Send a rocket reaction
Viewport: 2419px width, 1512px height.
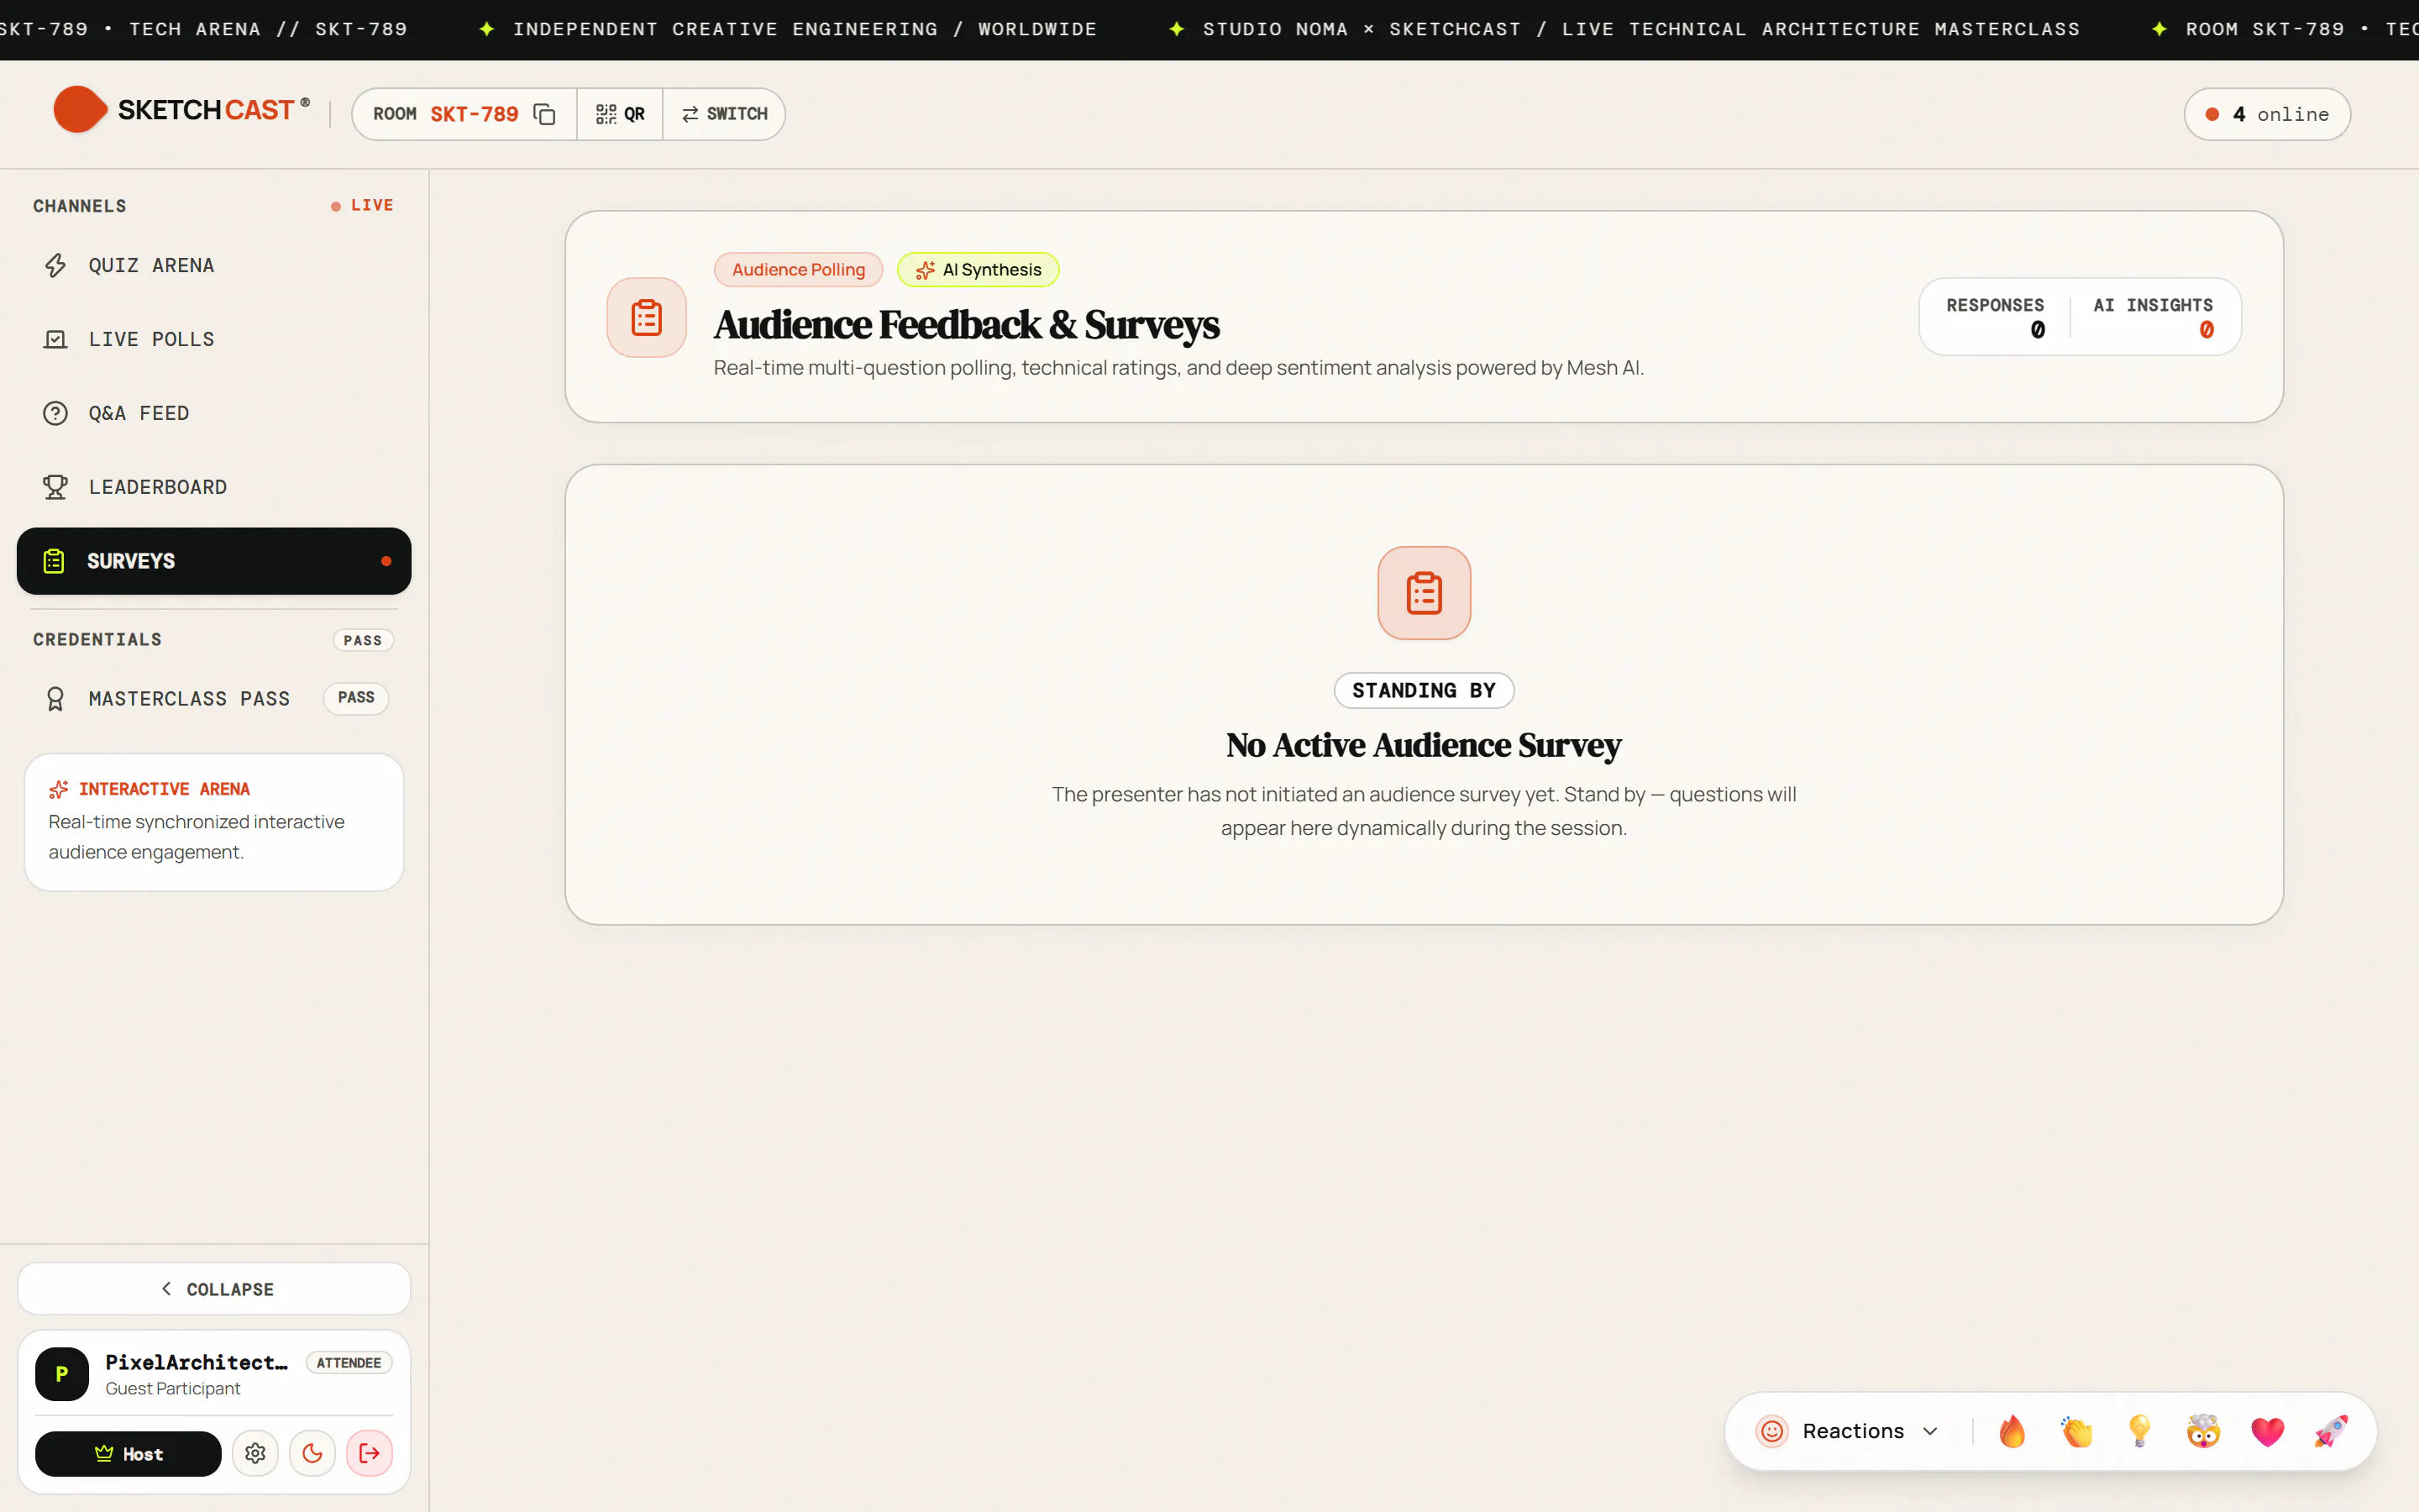2331,1431
